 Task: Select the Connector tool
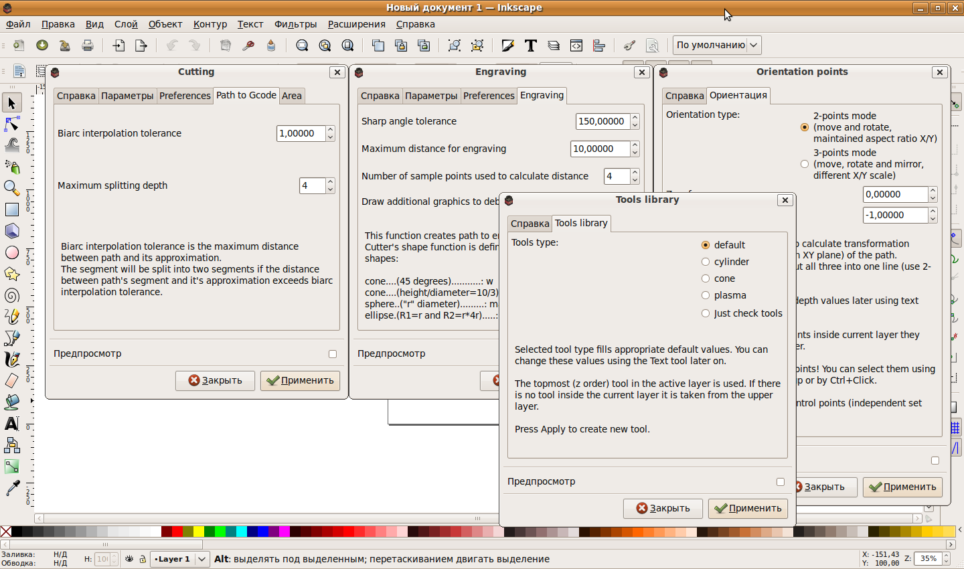point(12,445)
